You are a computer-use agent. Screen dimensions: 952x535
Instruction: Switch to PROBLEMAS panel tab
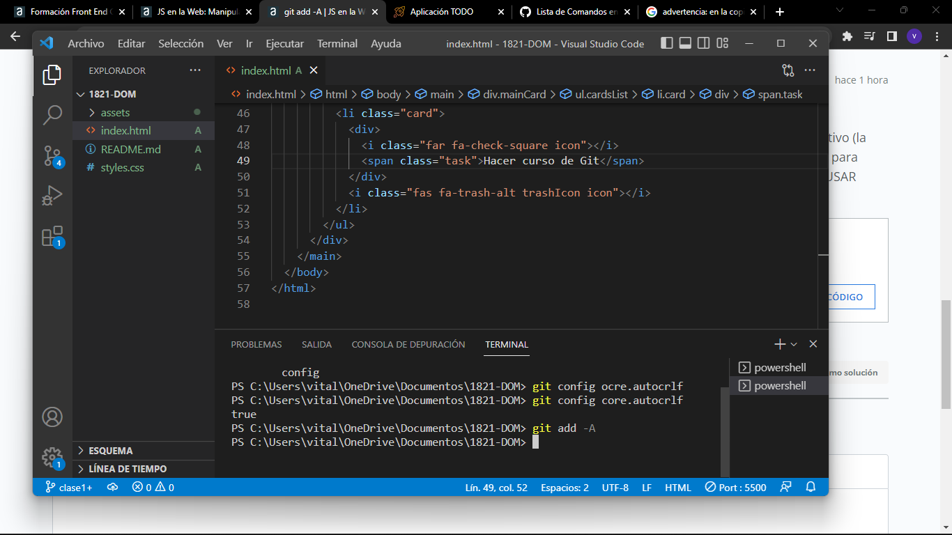point(256,344)
